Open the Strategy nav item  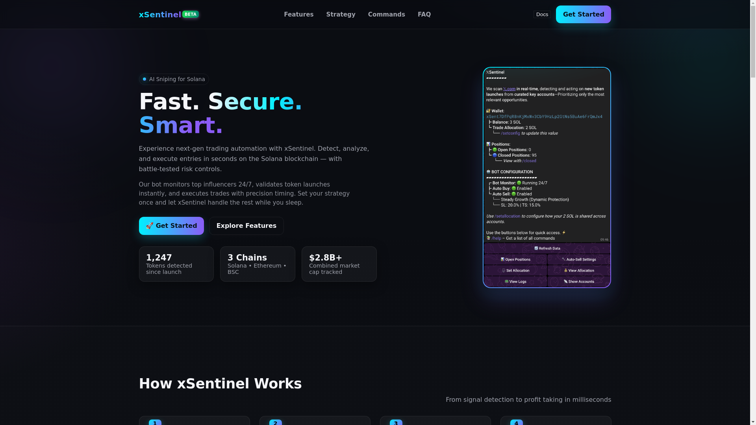(341, 15)
